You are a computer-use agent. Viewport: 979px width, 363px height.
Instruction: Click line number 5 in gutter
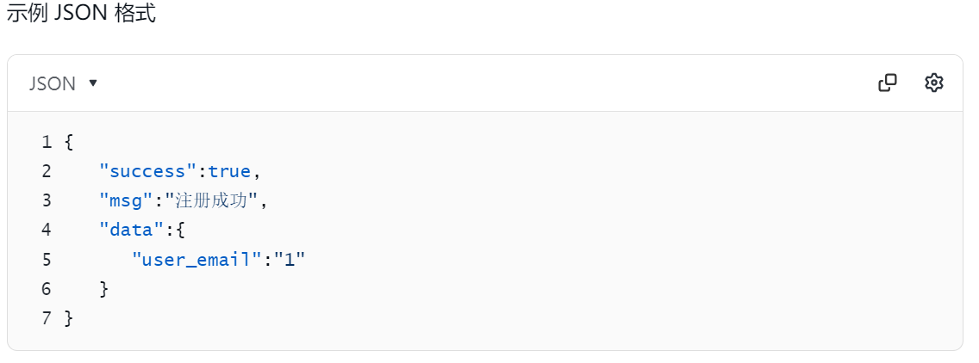[47, 259]
